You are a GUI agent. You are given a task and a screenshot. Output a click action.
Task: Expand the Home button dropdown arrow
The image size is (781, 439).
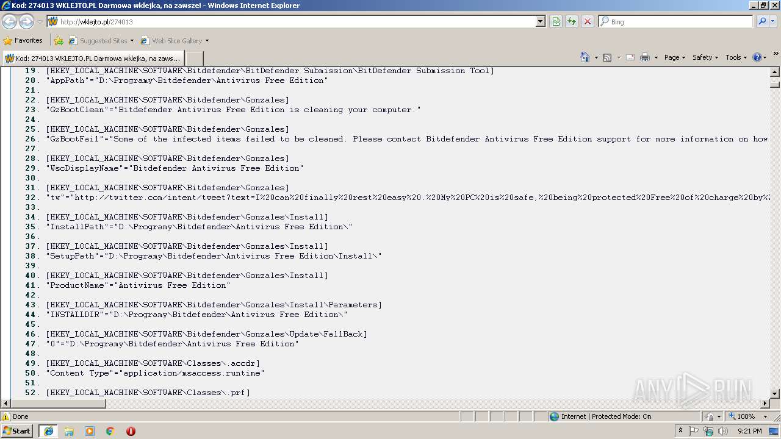596,57
